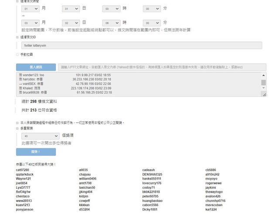Open the end minute dropdown

click(x=152, y=23)
